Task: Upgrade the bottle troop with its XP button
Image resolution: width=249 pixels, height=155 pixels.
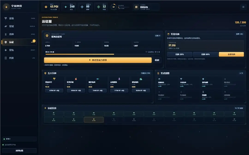Action: [119, 91]
